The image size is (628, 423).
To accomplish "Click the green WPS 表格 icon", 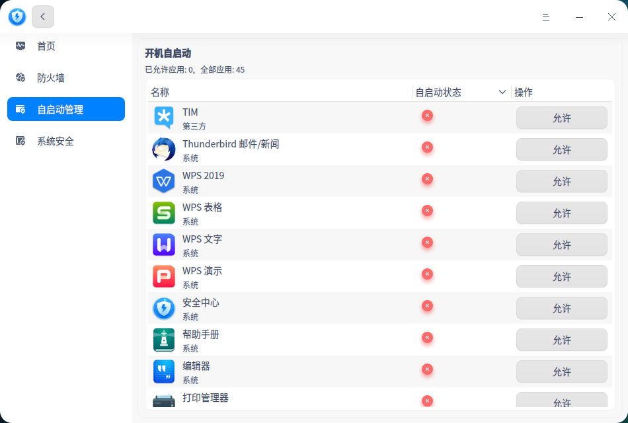I will tap(163, 213).
